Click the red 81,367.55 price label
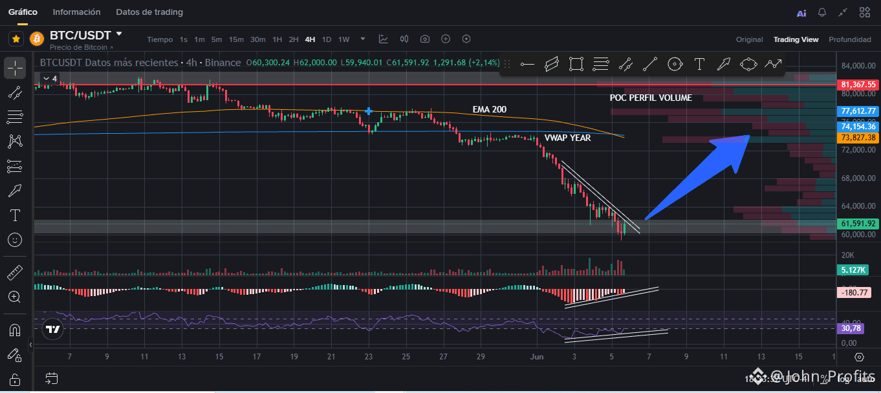The width and height of the screenshot is (881, 393). click(x=858, y=85)
